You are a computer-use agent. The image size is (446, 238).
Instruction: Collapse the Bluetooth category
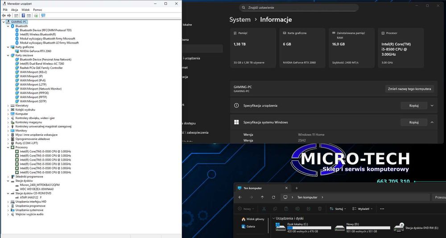coord(8,26)
